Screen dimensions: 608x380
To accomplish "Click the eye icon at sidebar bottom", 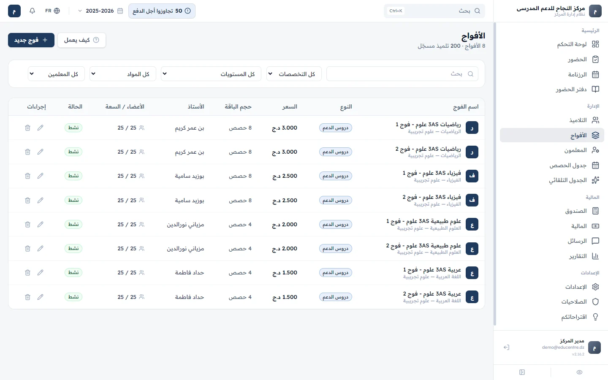I will tap(579, 372).
